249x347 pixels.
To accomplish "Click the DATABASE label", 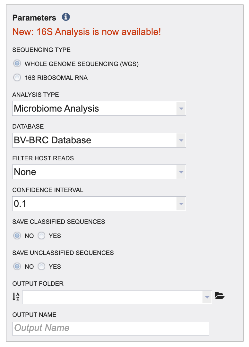I will [28, 126].
